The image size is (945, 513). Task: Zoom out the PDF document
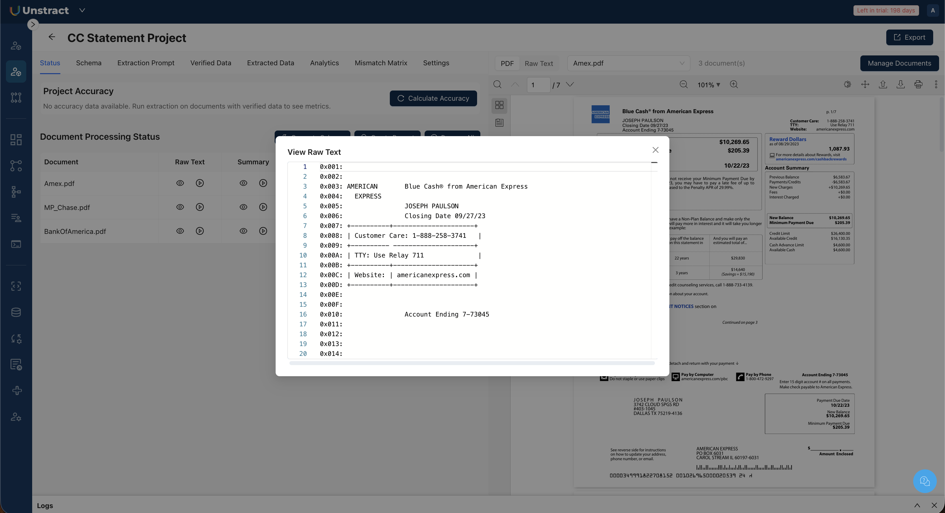coord(683,85)
